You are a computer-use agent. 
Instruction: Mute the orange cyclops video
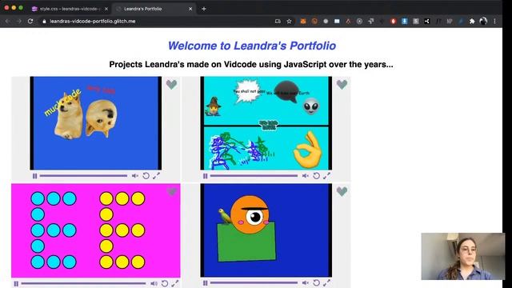[306, 282]
